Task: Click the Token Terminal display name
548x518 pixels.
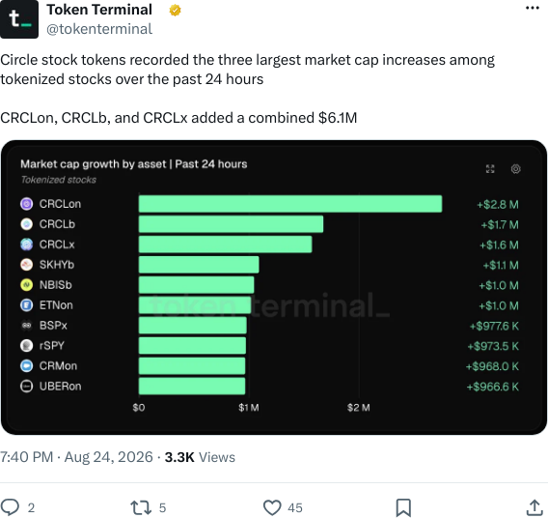Action: tap(99, 10)
